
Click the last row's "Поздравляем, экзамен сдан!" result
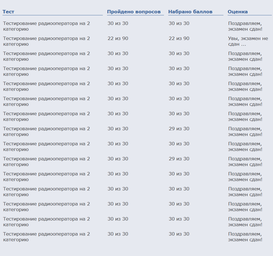click(x=245, y=237)
